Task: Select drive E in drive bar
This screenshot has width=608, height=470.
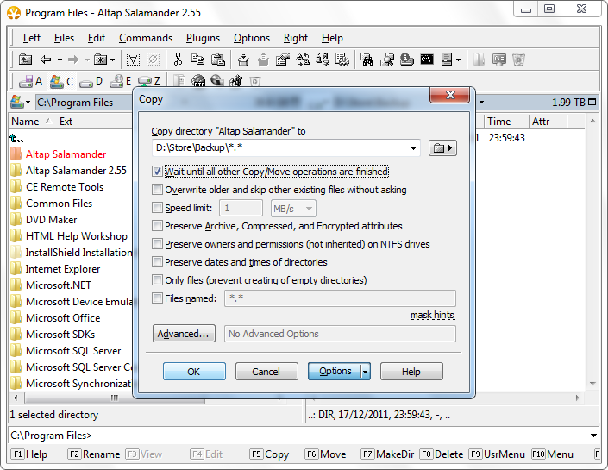Action: click(121, 81)
